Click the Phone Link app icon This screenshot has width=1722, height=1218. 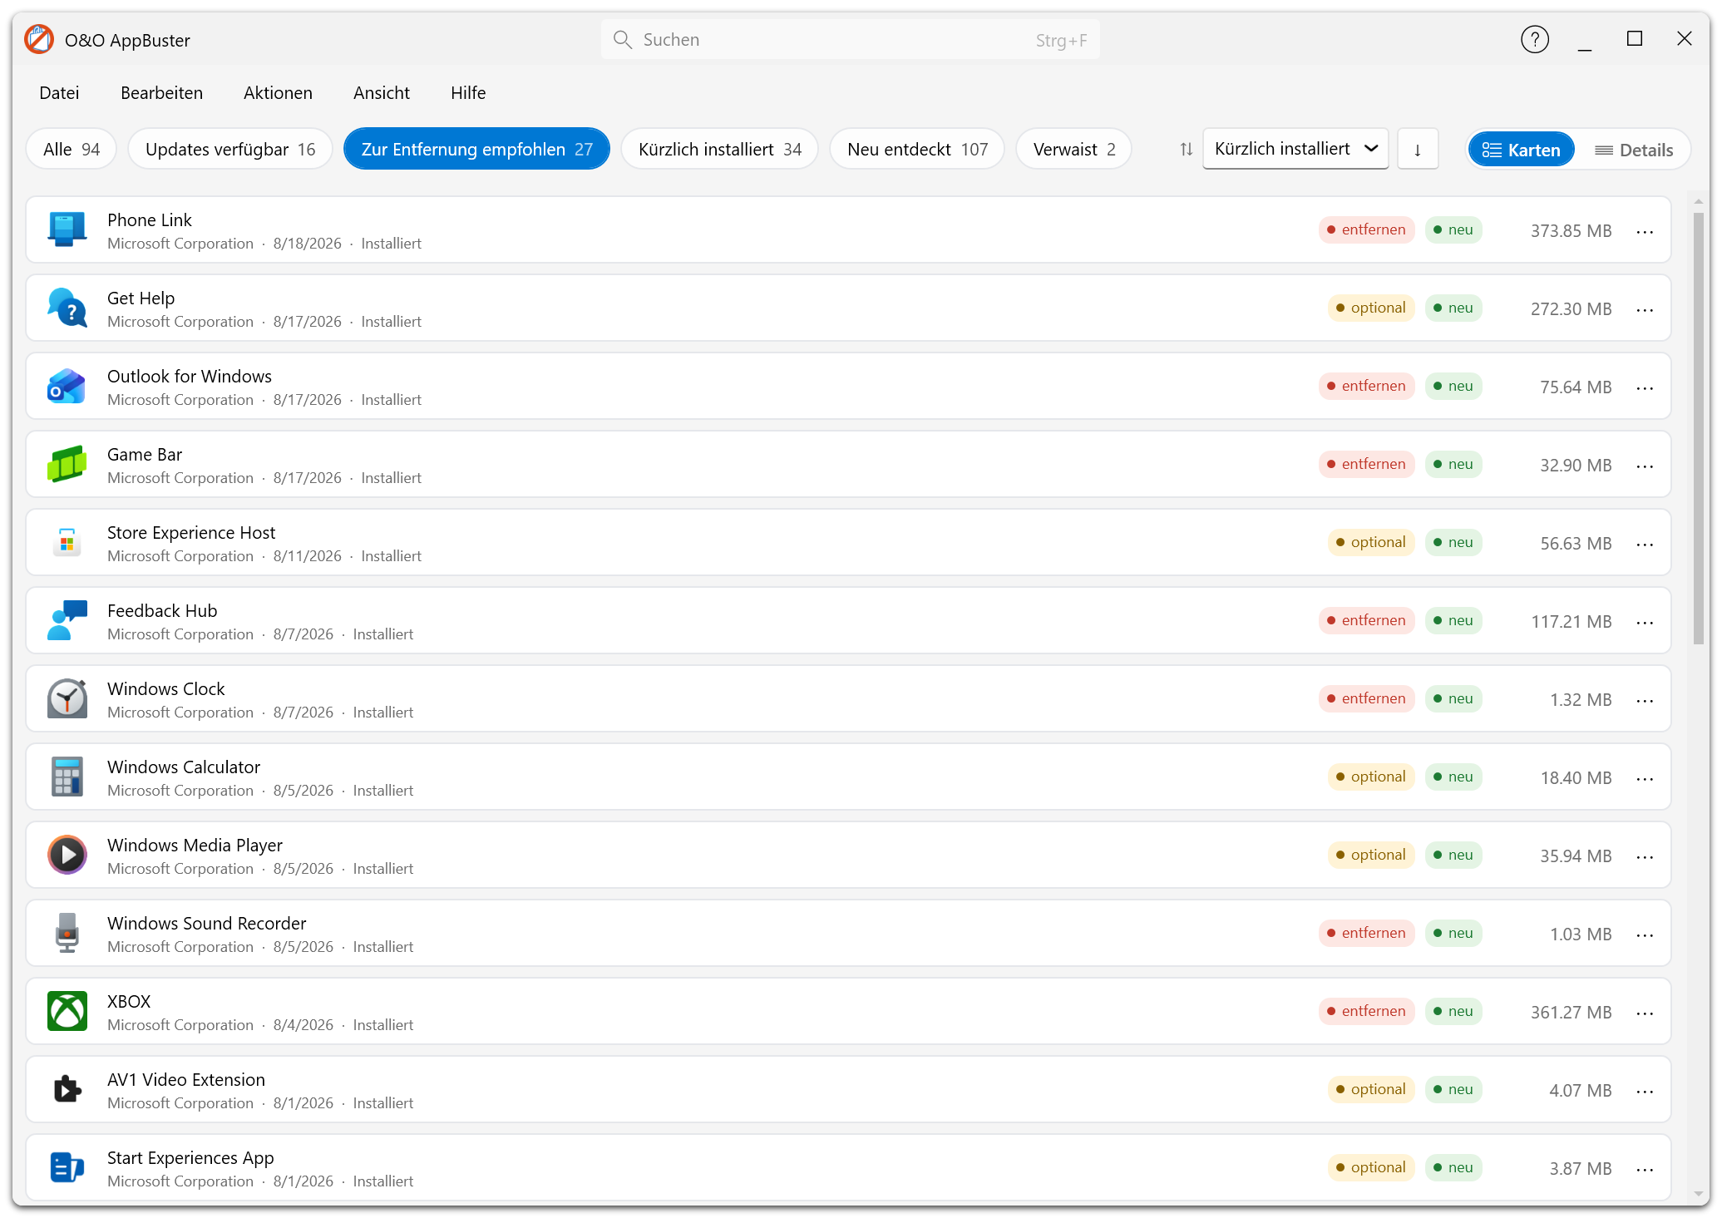pyautogui.click(x=67, y=229)
